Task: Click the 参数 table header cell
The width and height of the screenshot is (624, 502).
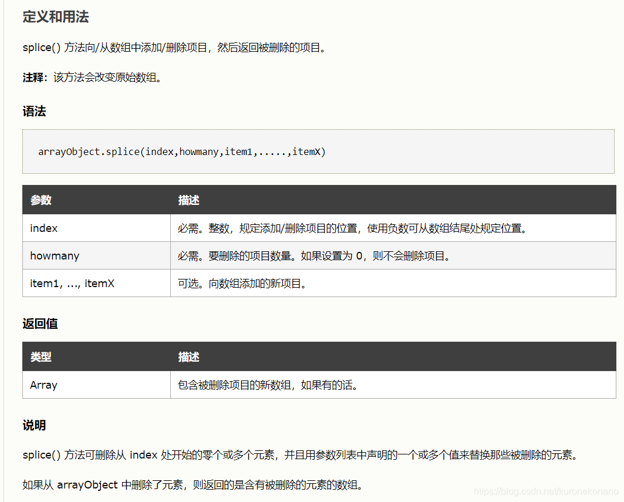Action: pos(40,200)
